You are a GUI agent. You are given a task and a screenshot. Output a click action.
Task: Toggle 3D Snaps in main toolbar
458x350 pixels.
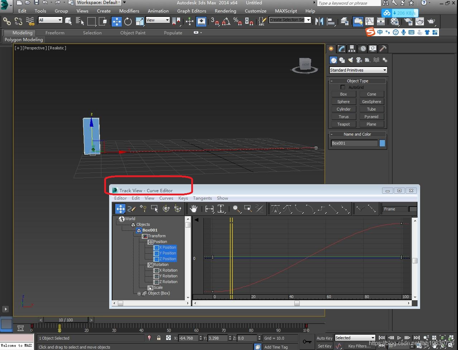tap(215, 21)
